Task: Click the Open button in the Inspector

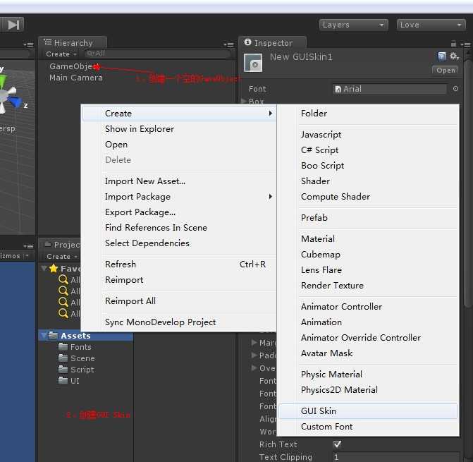Action: (x=446, y=70)
